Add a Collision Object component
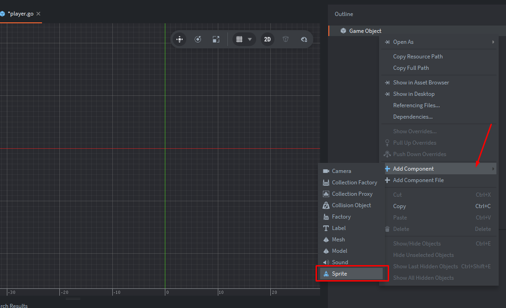 [x=351, y=205]
